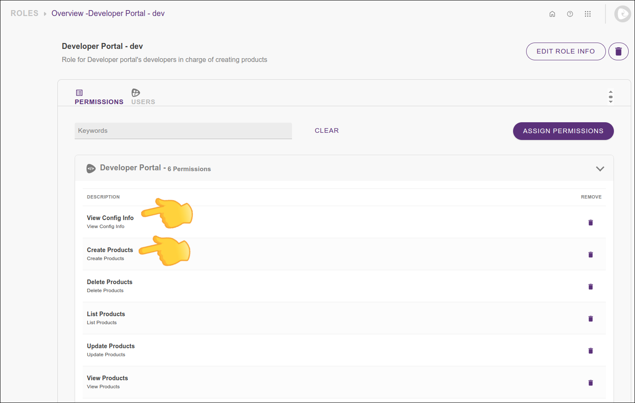
Task: Open the apps grid menu icon
Action: (588, 14)
